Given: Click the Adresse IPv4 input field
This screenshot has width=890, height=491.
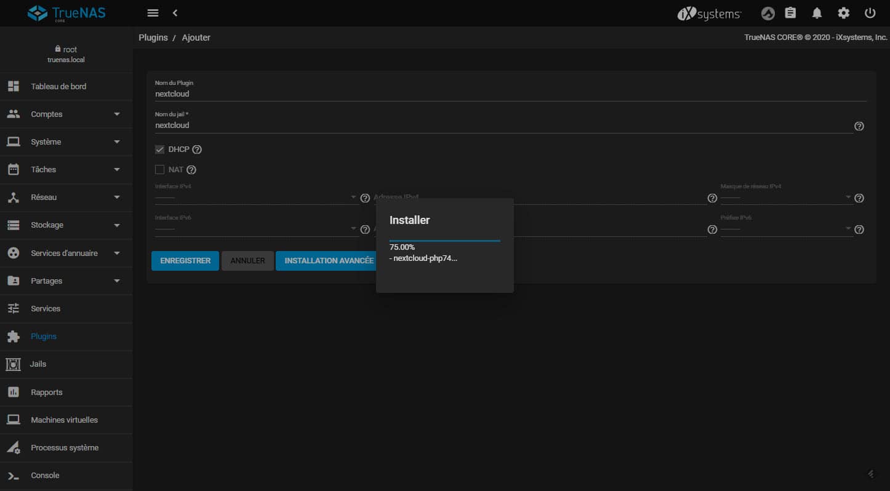Looking at the screenshot, I should coord(539,198).
